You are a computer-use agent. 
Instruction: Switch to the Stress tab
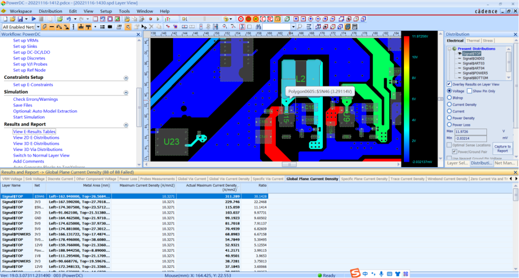point(487,41)
